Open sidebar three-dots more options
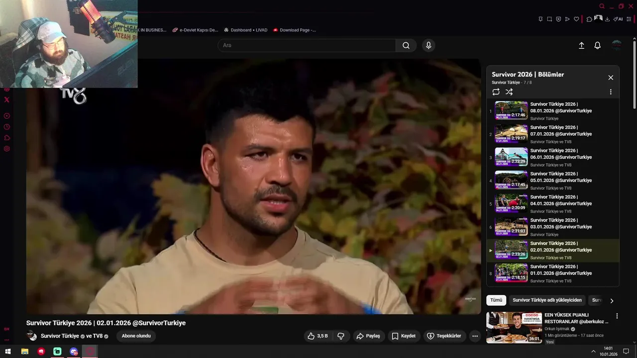The height and width of the screenshot is (358, 637). [x=6, y=340]
